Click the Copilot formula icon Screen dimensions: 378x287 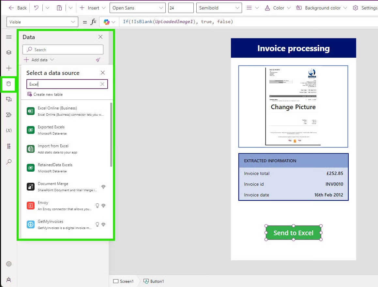(x=107, y=22)
